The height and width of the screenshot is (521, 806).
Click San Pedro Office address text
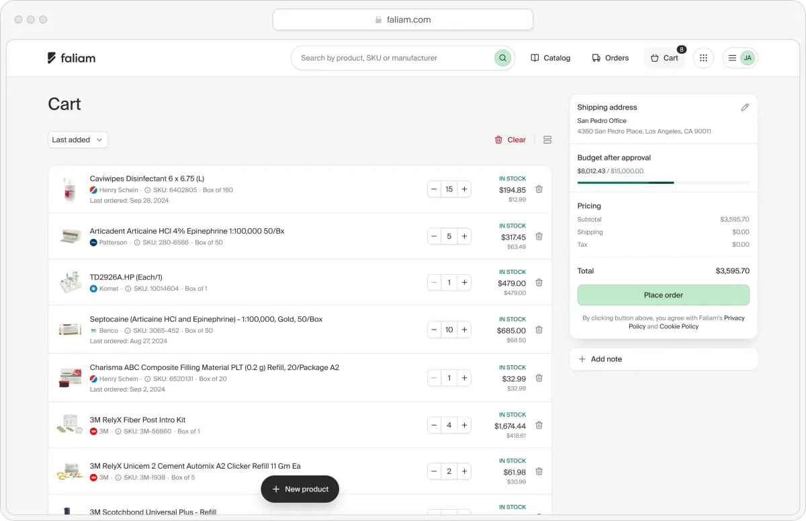602,121
